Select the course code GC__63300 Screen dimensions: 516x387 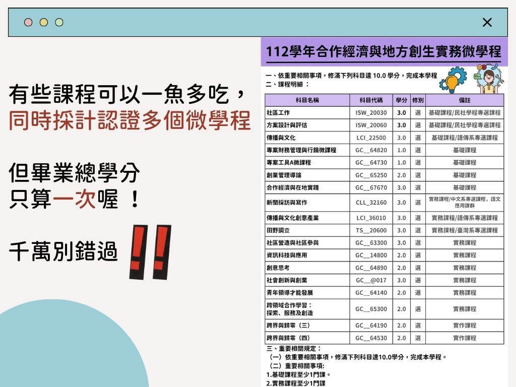point(371,243)
